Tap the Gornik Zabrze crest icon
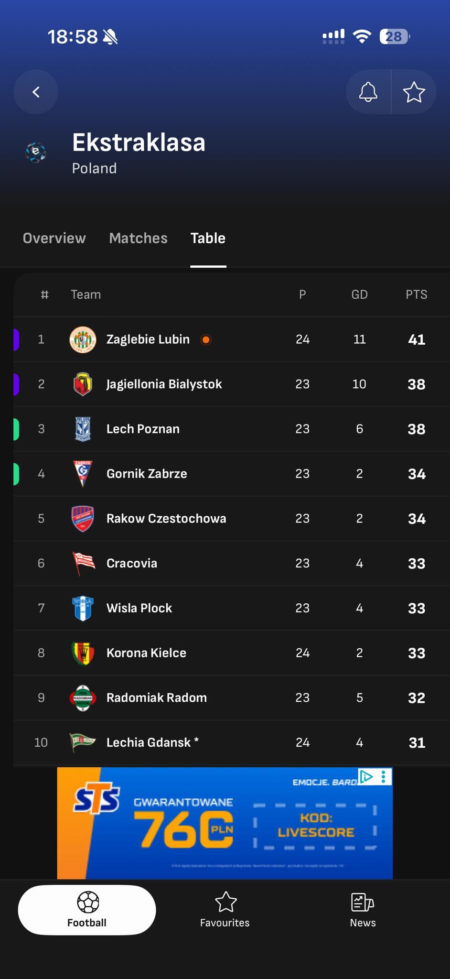 tap(83, 474)
